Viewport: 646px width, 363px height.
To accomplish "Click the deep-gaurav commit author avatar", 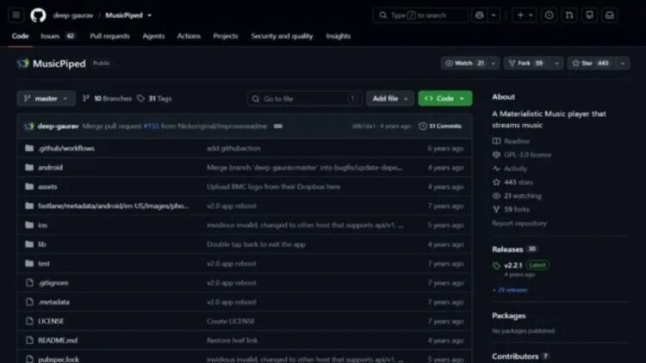I will [x=28, y=126].
